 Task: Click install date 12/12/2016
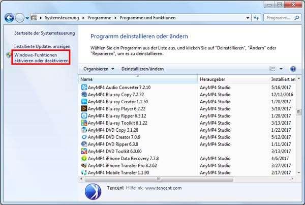pyautogui.click(x=282, y=95)
